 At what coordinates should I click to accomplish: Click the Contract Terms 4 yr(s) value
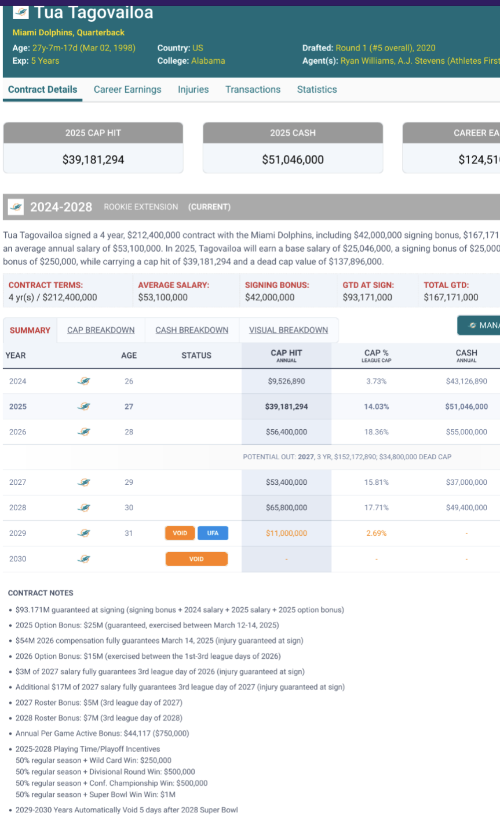pos(53,297)
